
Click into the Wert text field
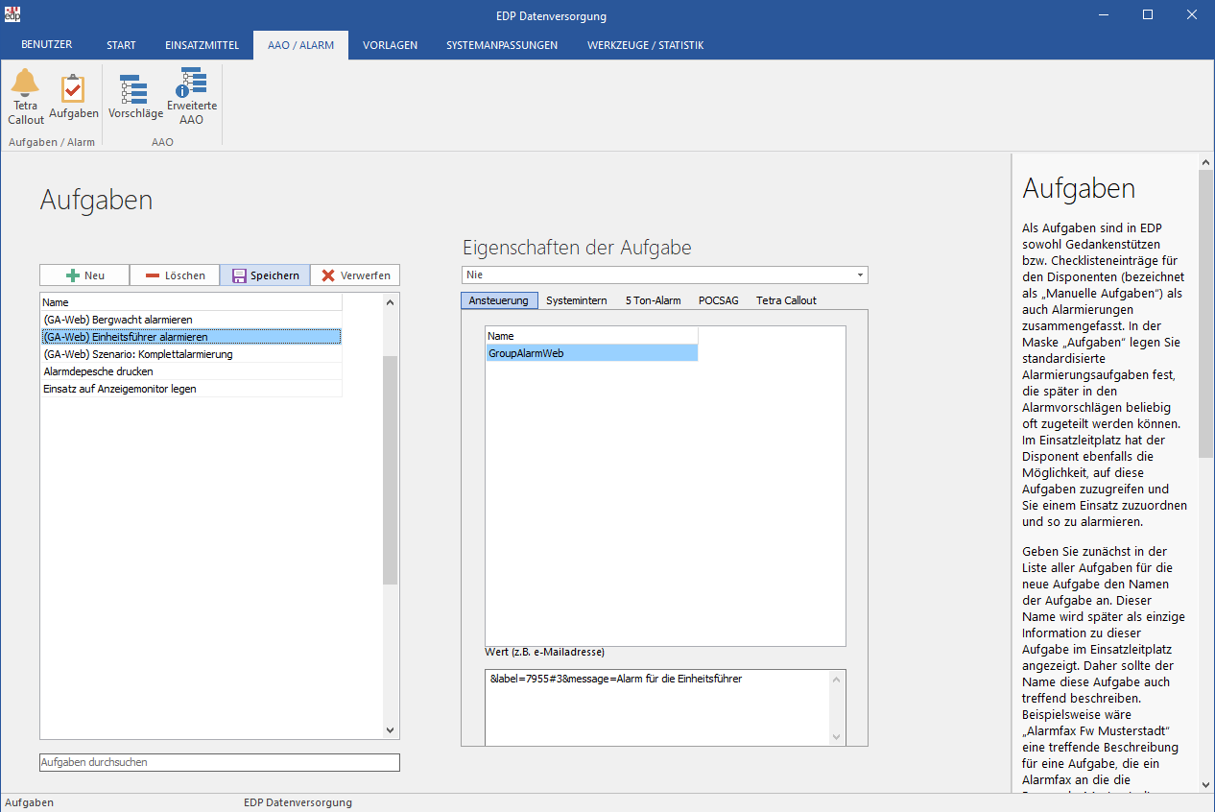click(656, 707)
